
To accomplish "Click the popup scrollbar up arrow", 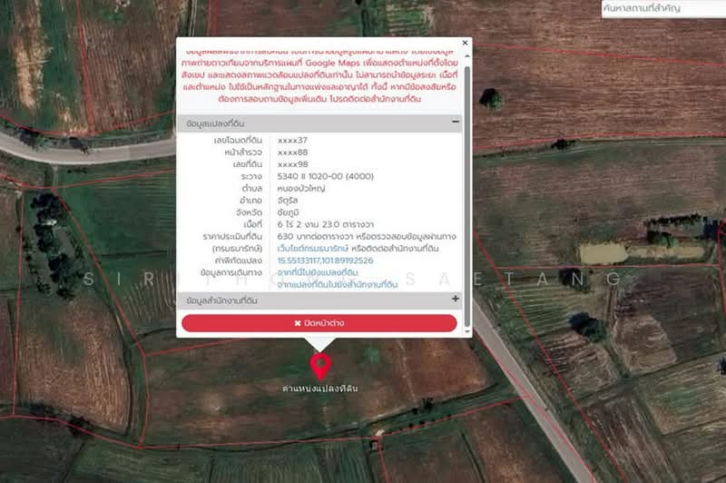I will click(x=467, y=56).
